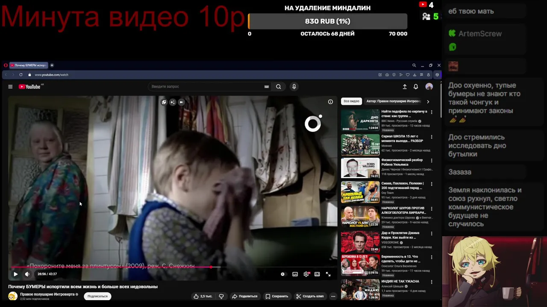Switch to theater mode
Image resolution: width=547 pixels, height=307 pixels.
click(317, 274)
